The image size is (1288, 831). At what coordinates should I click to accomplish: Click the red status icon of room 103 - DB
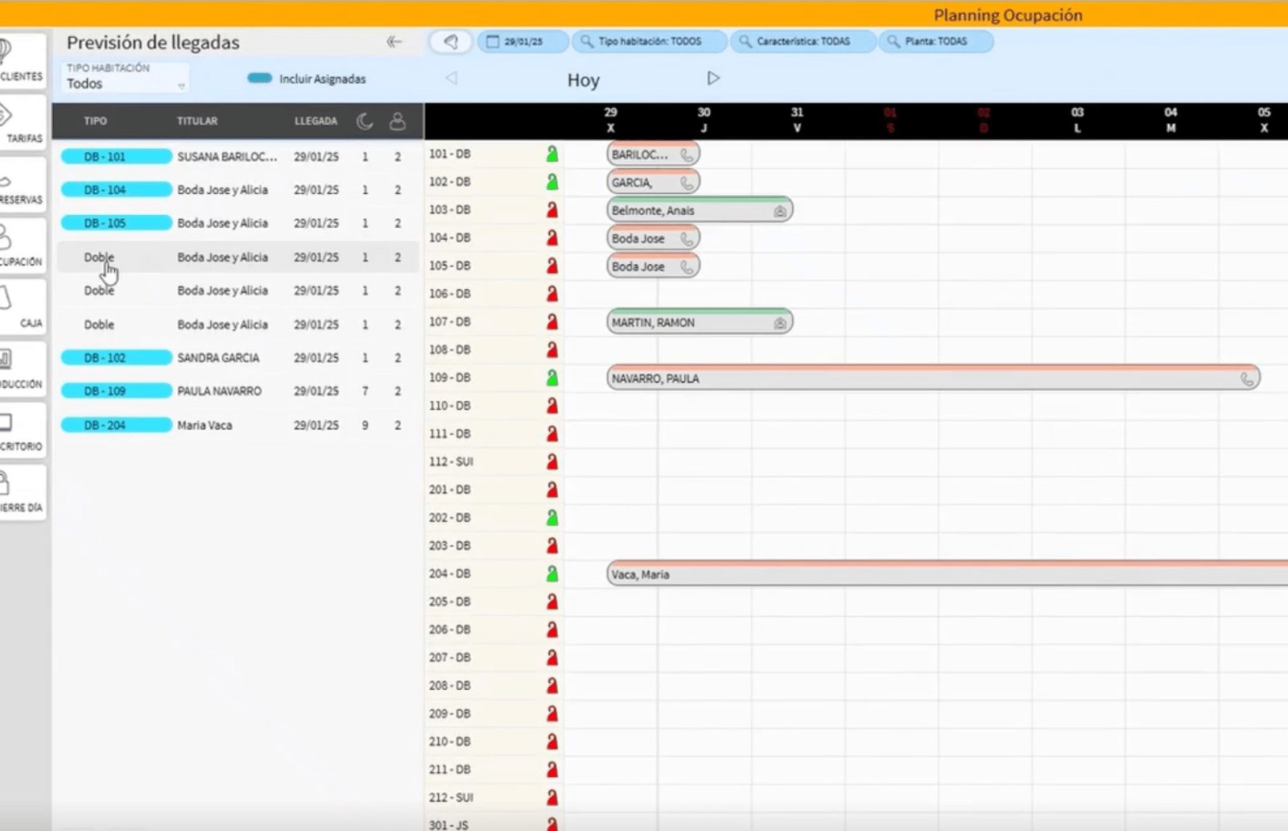(552, 209)
